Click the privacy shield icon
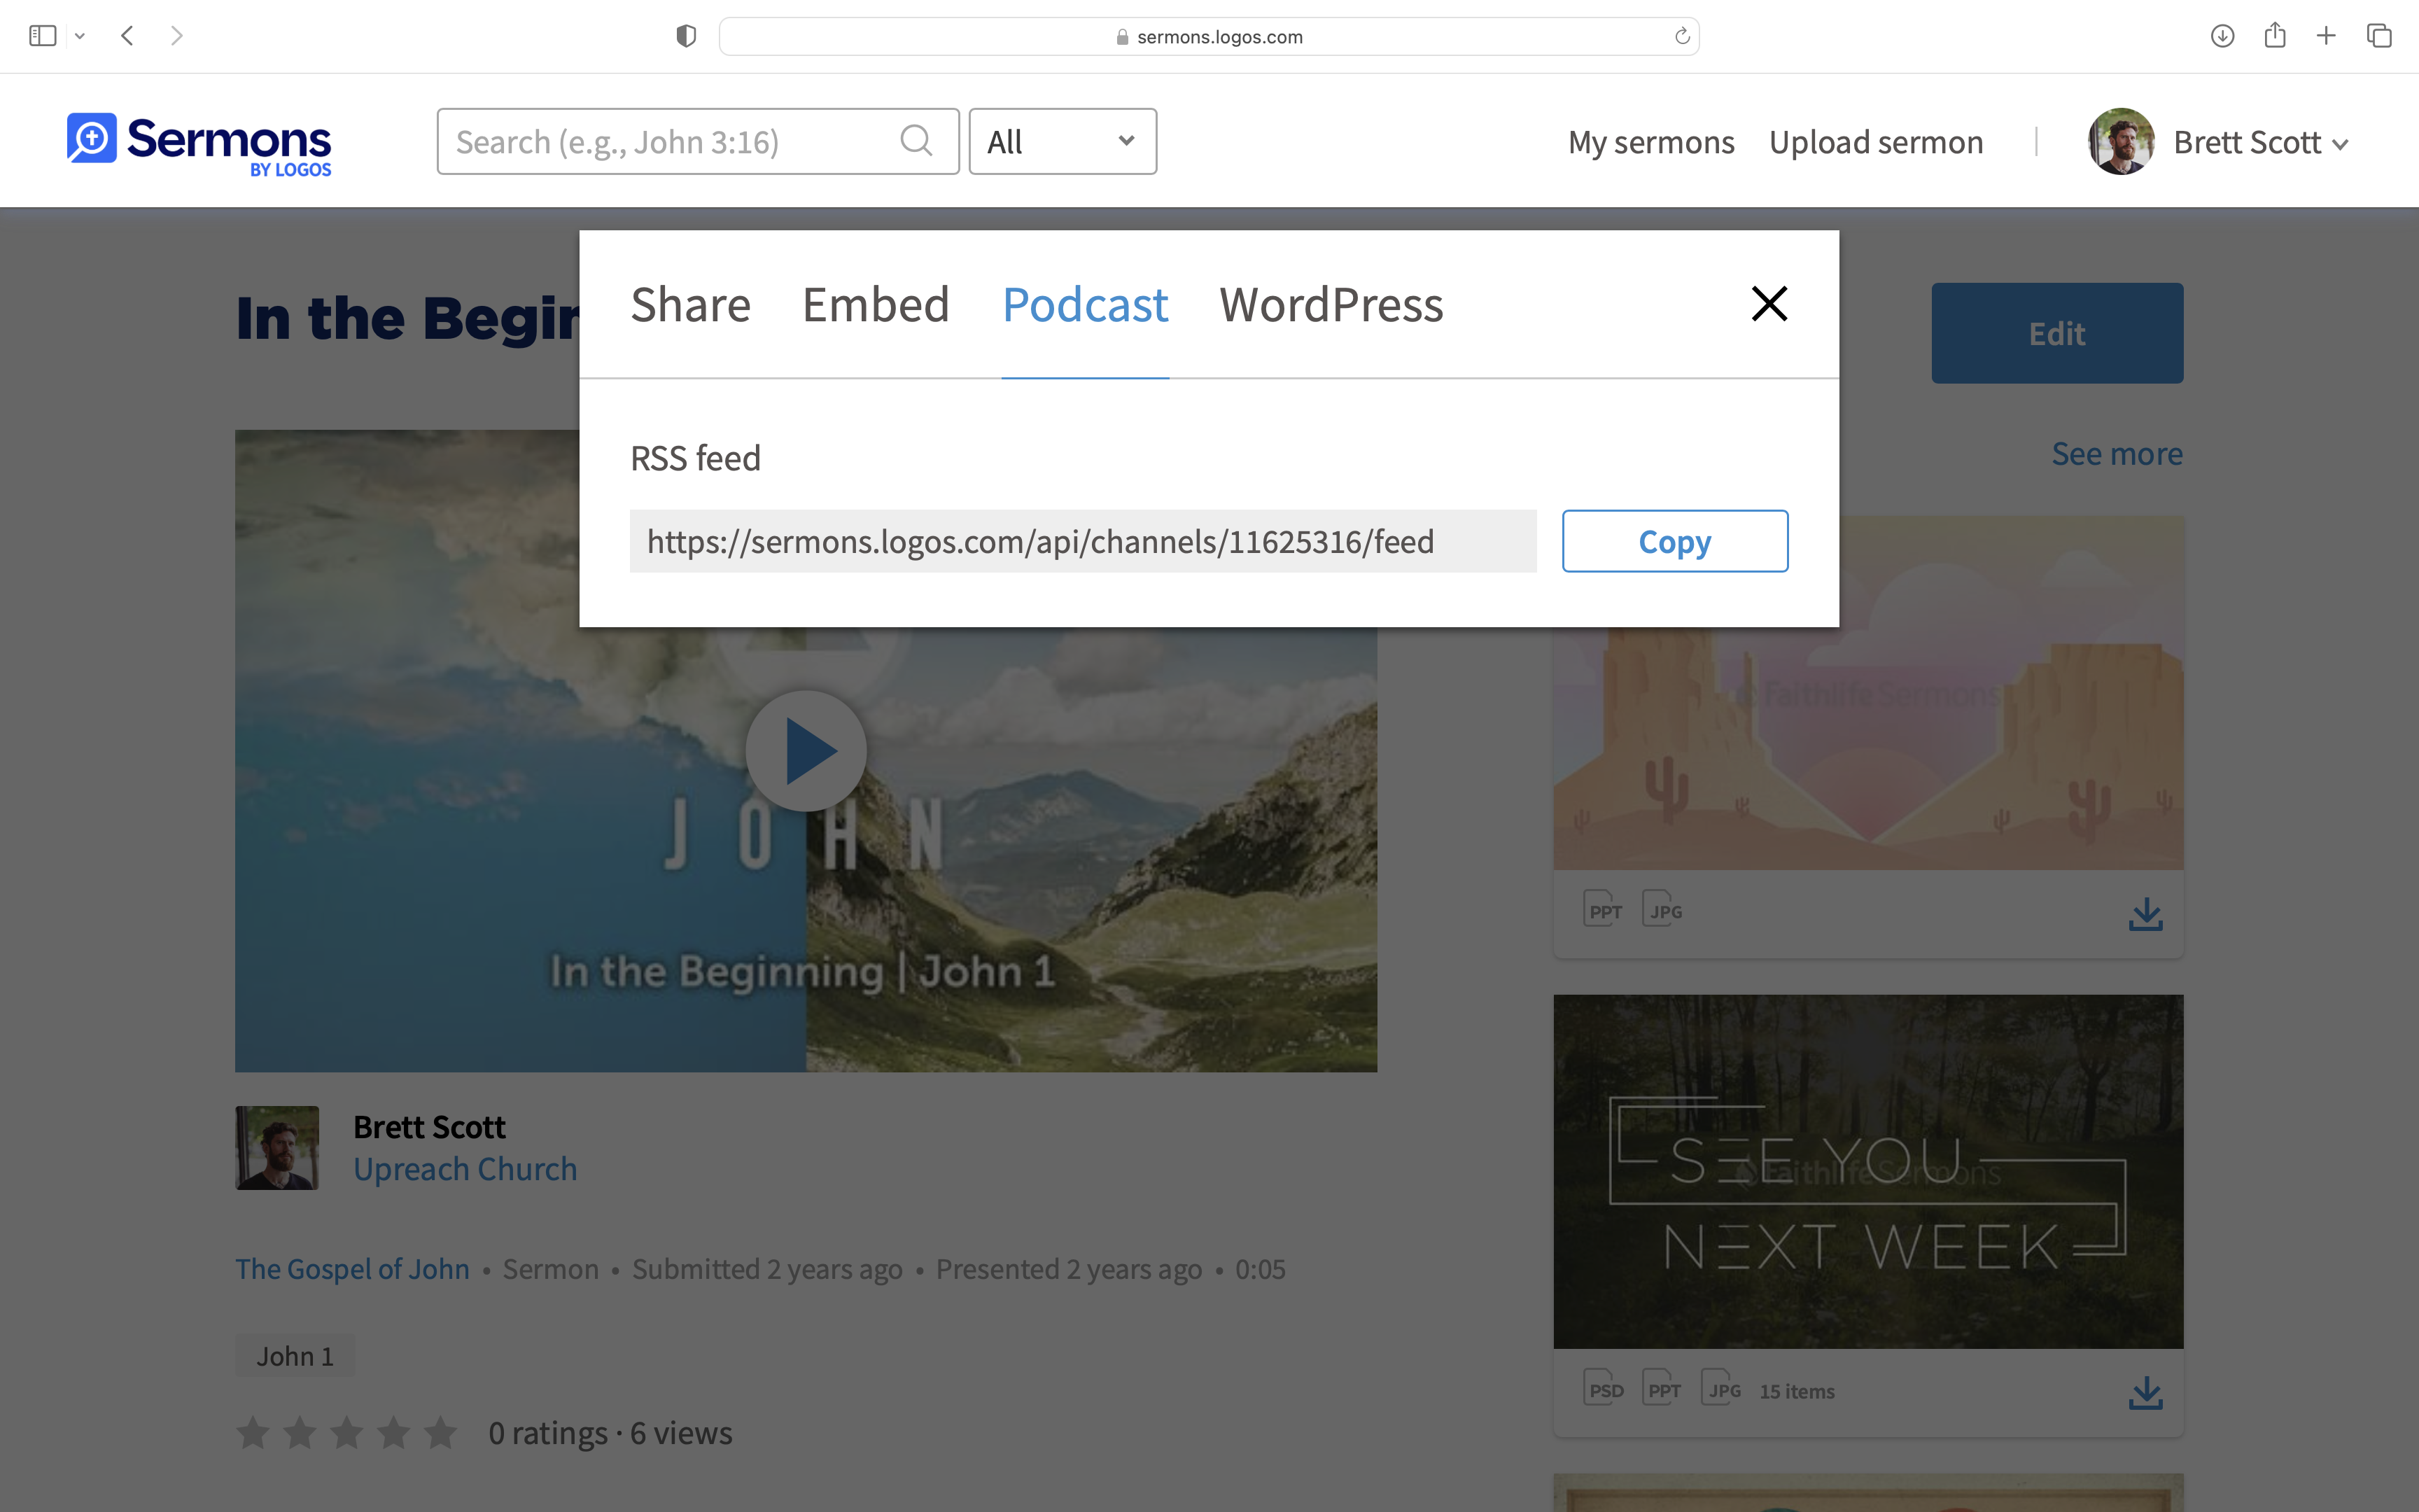This screenshot has height=1512, width=2419. click(686, 36)
